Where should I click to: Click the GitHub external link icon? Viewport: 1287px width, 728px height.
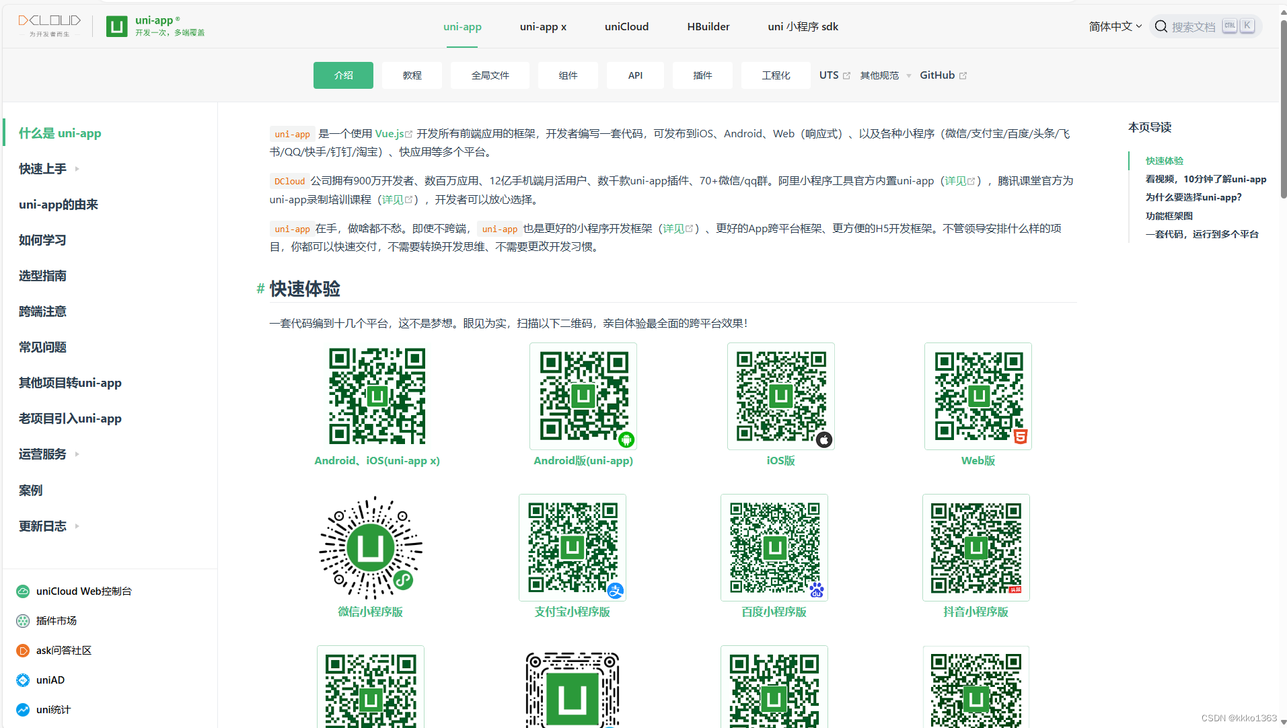click(x=963, y=76)
